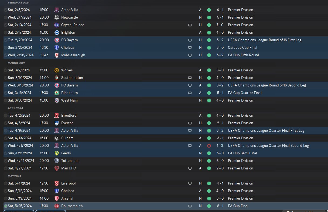This screenshot has width=328, height=212.
Task: Click the red loss indicator for Aston Villa away
Action: tap(209, 145)
